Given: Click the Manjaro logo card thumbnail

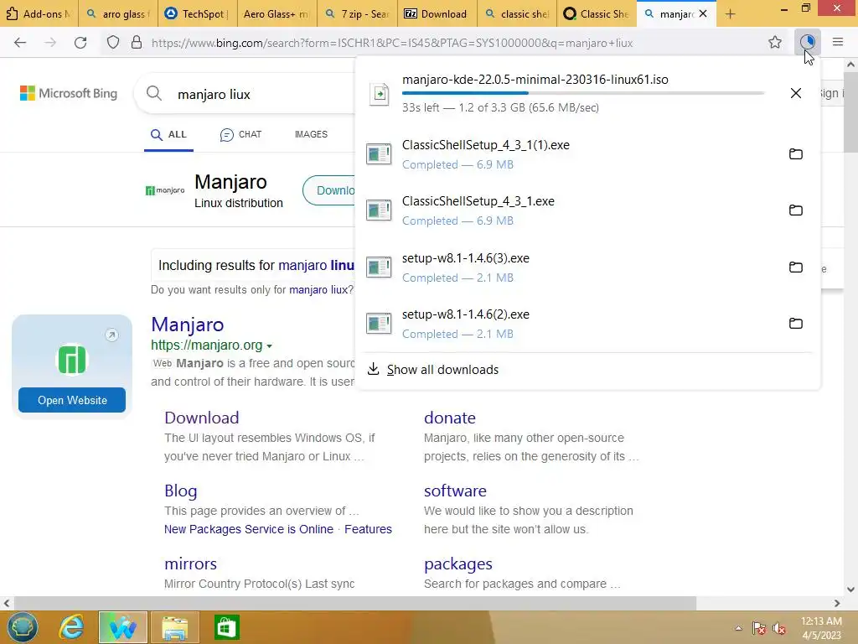Looking at the screenshot, I should coord(72,360).
